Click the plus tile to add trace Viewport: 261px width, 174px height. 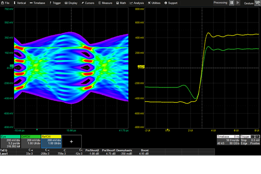tap(71, 141)
